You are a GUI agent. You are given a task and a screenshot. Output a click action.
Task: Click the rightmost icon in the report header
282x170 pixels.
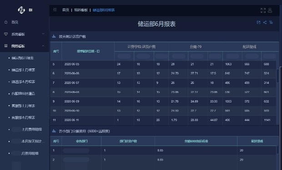coord(271,22)
